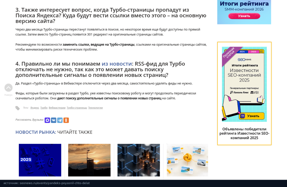Click the source line 'seonews.ru/events/yandeks-poyasnil-chto-delat'
The width and height of the screenshot is (287, 187).
tap(55, 183)
